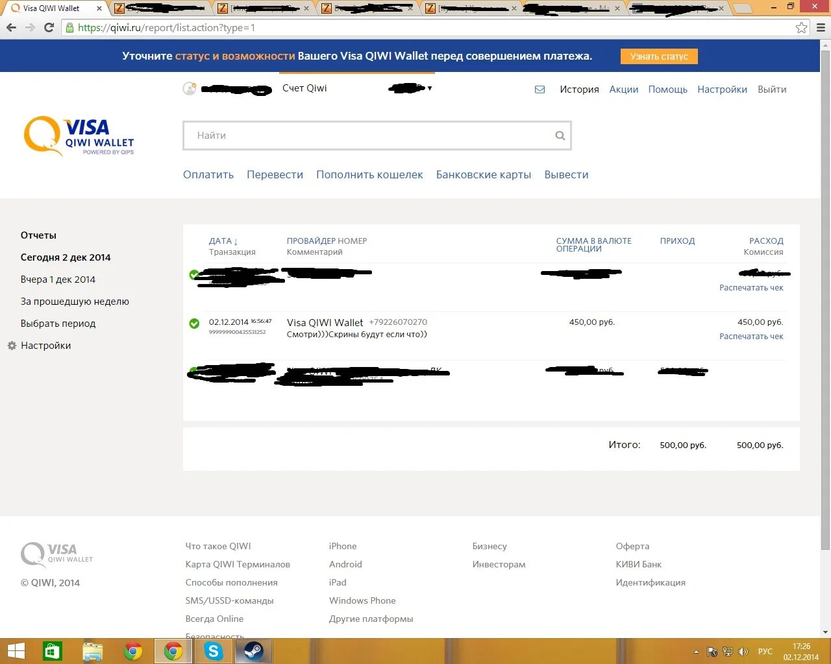Open Steam from the taskbar
Viewport: 831px width, 664px height.
pyautogui.click(x=253, y=651)
